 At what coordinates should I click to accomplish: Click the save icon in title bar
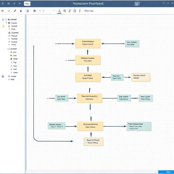(9, 4)
